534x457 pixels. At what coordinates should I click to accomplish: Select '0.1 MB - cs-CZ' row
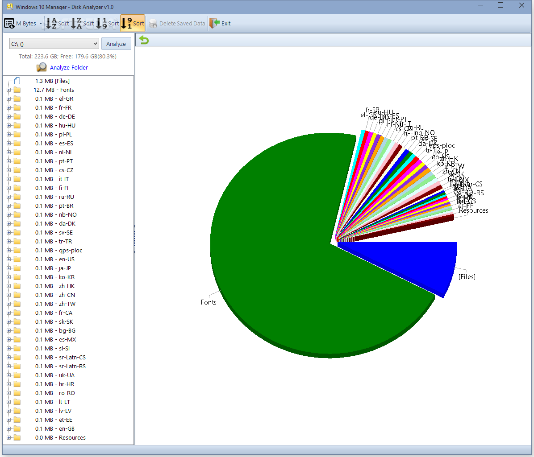(54, 170)
